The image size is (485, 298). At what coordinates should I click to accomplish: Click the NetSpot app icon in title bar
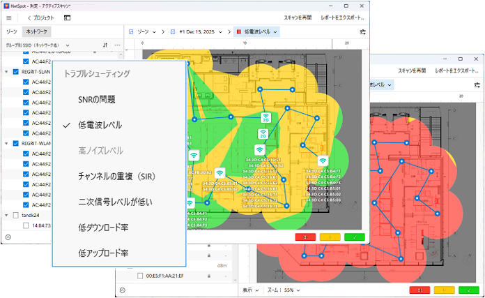click(6, 6)
